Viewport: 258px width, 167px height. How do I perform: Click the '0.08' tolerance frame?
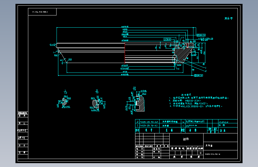[x=167, y=40]
